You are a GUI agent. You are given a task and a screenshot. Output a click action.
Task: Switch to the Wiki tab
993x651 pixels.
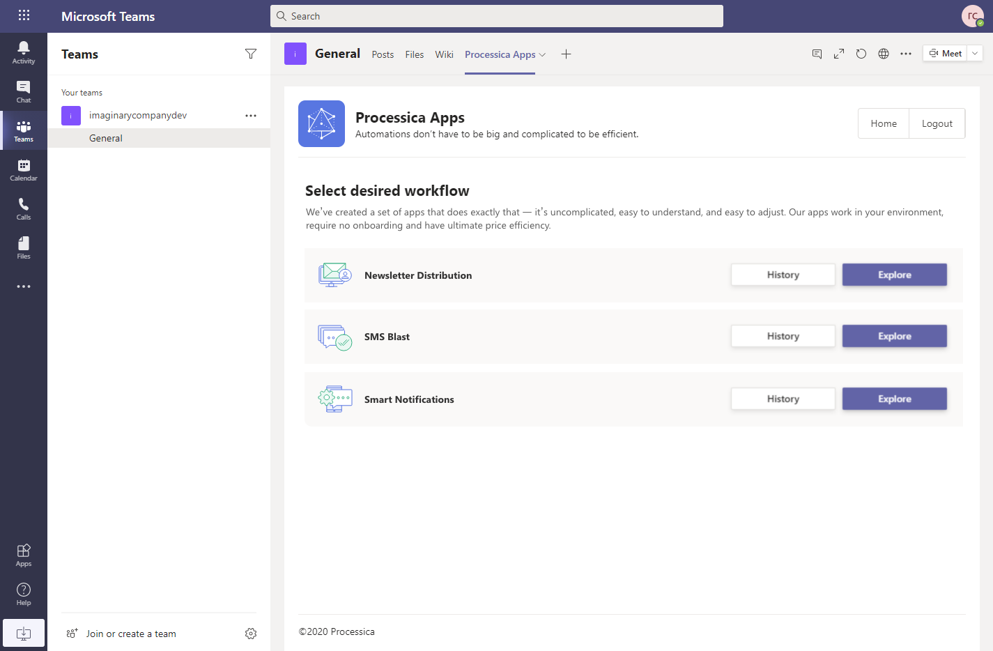(444, 54)
